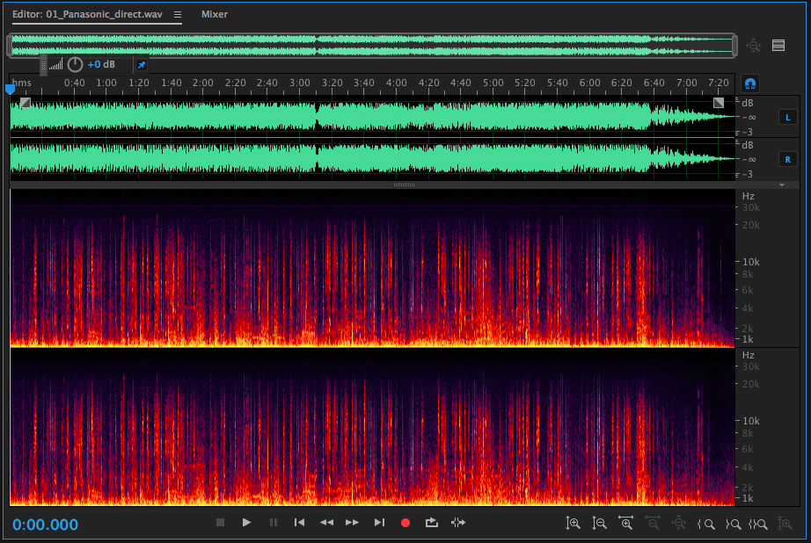Toggle the Skip Selection button
This screenshot has width=811, height=543.
pyautogui.click(x=458, y=523)
